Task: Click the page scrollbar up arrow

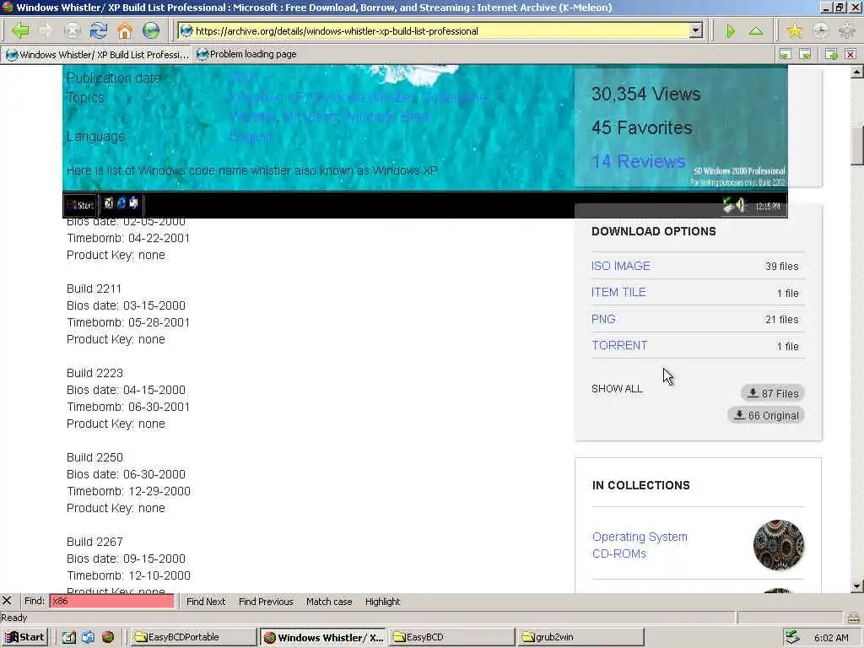Action: point(856,72)
